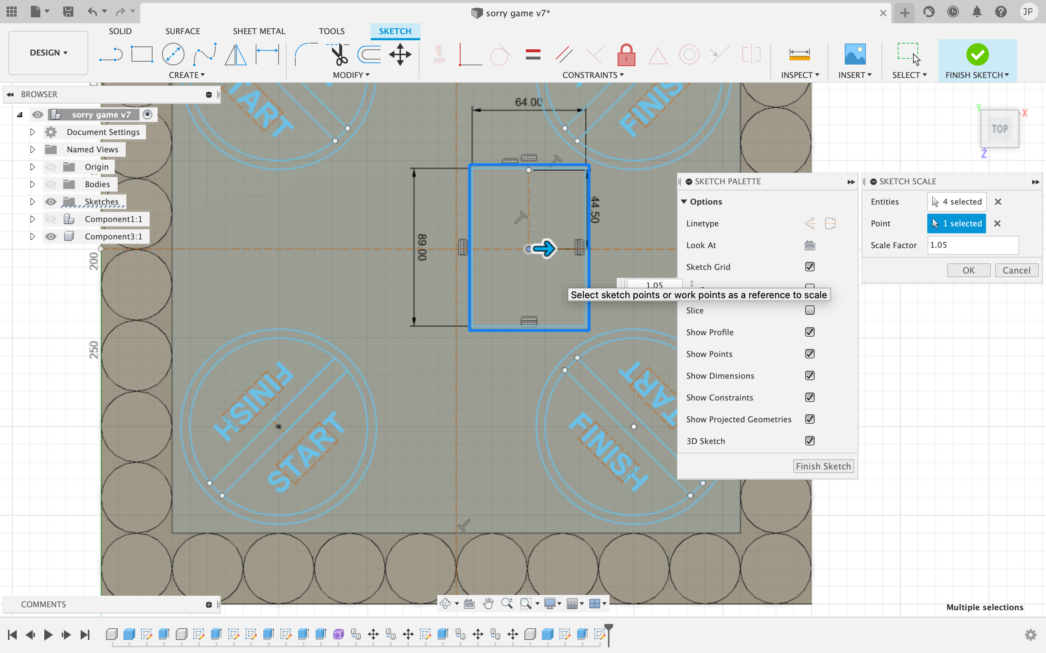
Task: Select the Pan hand tool
Action: [x=488, y=603]
